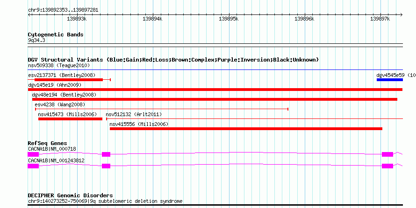The width and height of the screenshot is (416, 208).
Task: Open CACNA1B|NM_001243812 gene label
Action: tap(56, 160)
